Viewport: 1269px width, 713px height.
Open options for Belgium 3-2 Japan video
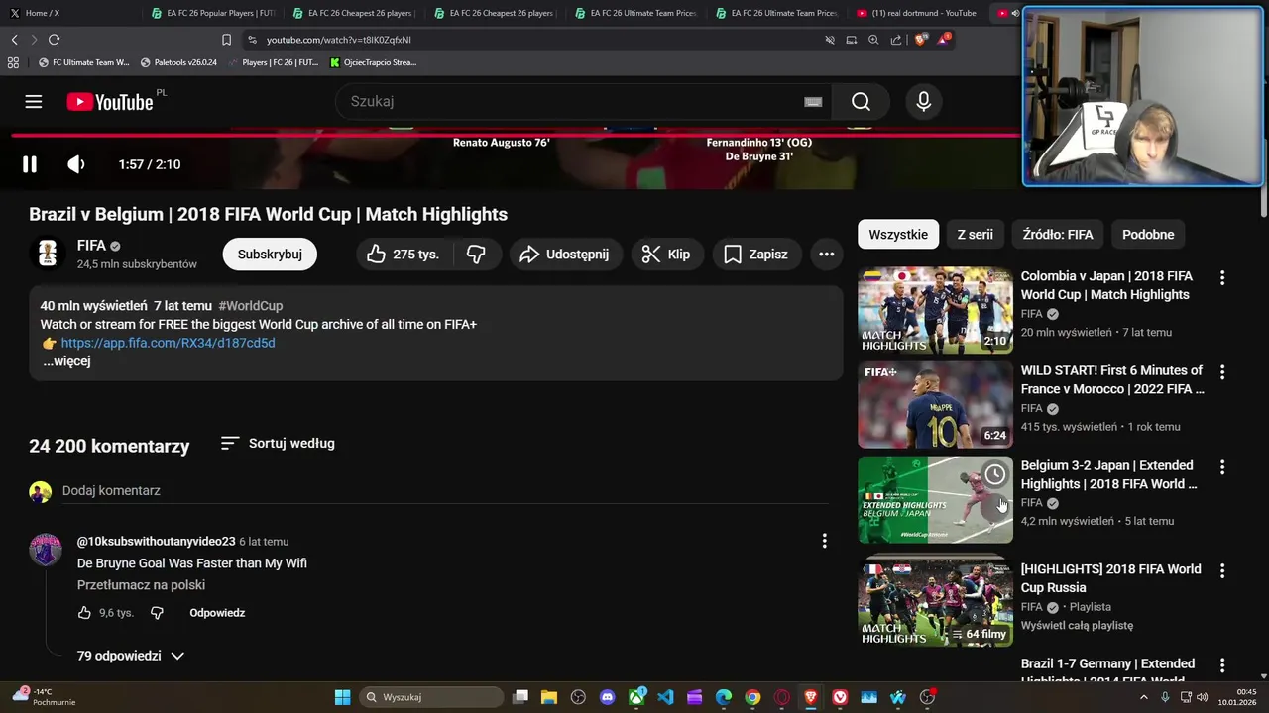[1222, 467]
